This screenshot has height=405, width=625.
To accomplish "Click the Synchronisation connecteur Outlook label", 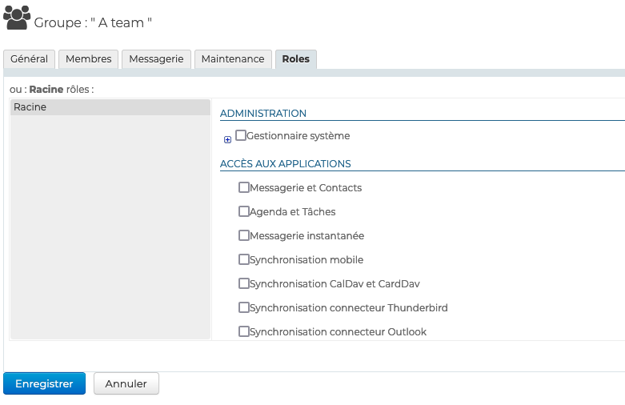I will pos(338,331).
